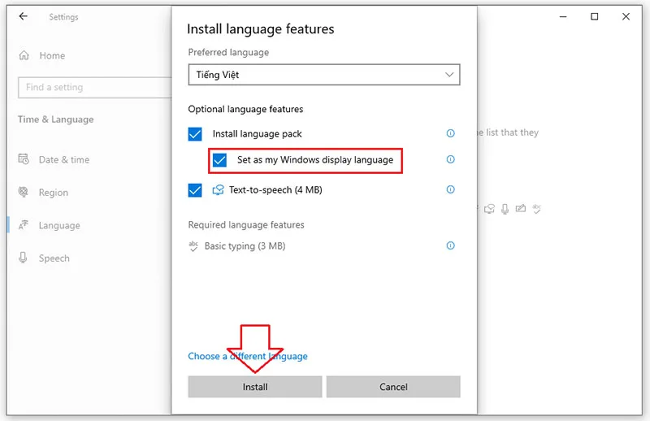This screenshot has width=650, height=421.
Task: Show info for Install language pack
Action: click(451, 133)
